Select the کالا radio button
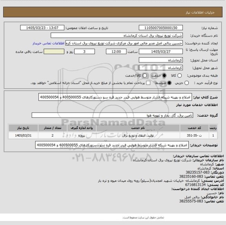The height and width of the screenshot is (225, 226). coord(179,75)
